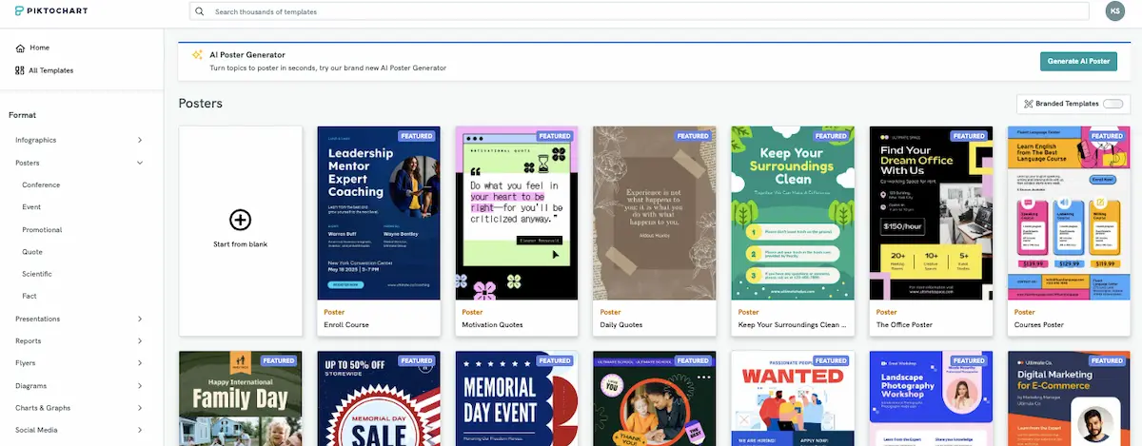Open the KS user avatar menu
This screenshot has height=446, width=1142.
coord(1115,11)
